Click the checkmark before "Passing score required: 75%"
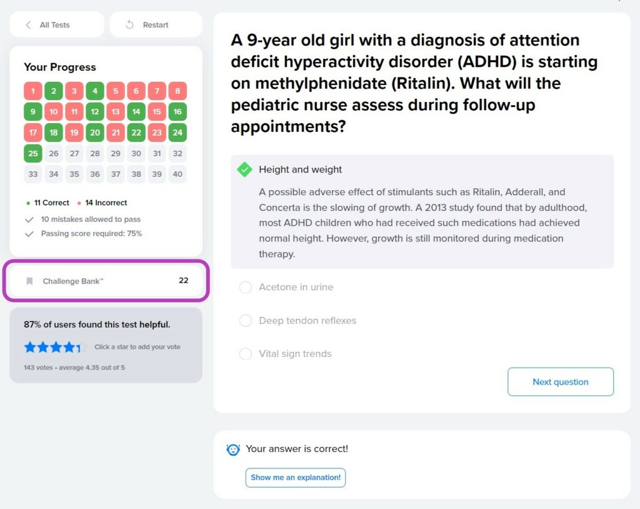Image resolution: width=640 pixels, height=509 pixels. 29,233
